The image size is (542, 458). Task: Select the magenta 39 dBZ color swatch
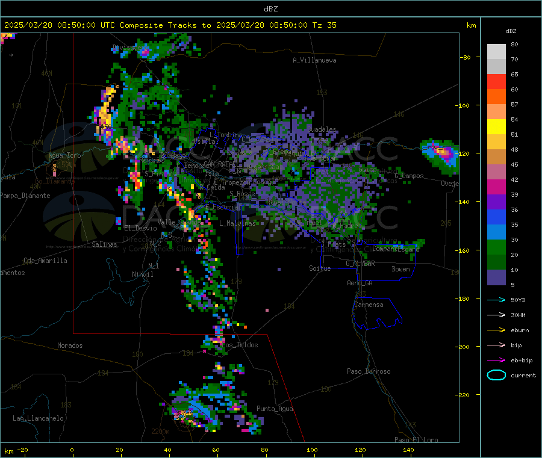click(496, 187)
